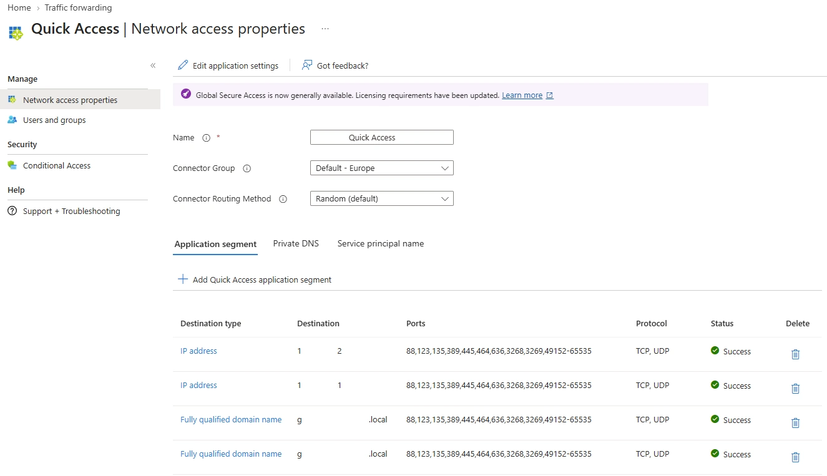Click the Ports column header
The width and height of the screenshot is (827, 476).
tap(416, 323)
